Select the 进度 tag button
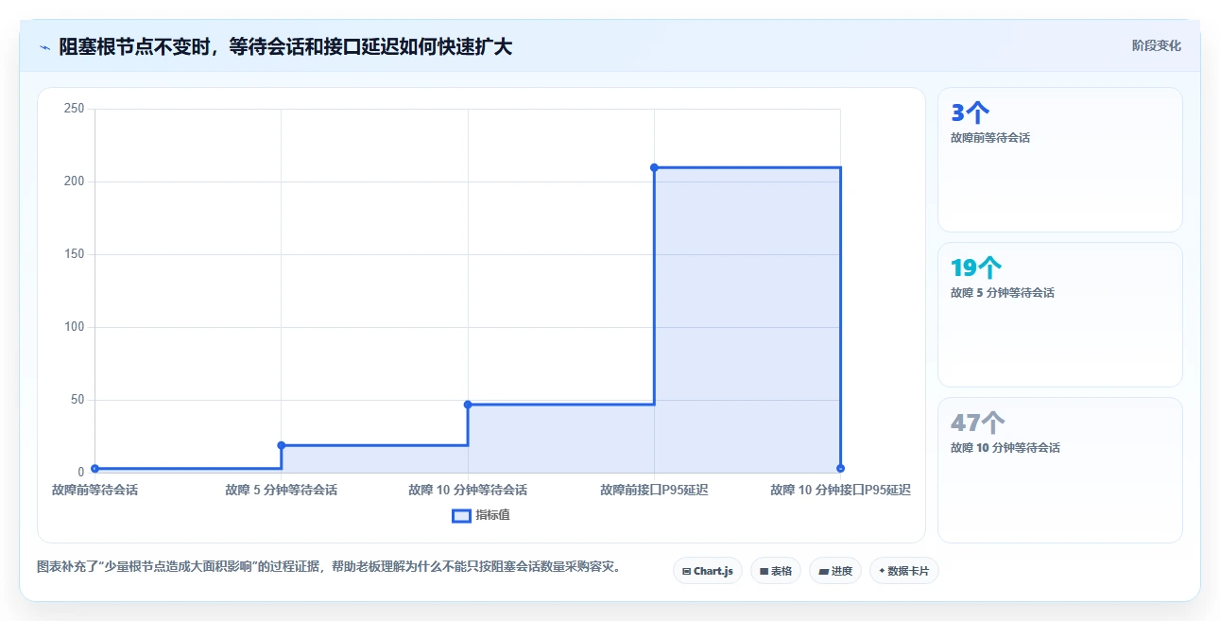Image resolution: width=1220 pixels, height=621 pixels. pos(835,571)
